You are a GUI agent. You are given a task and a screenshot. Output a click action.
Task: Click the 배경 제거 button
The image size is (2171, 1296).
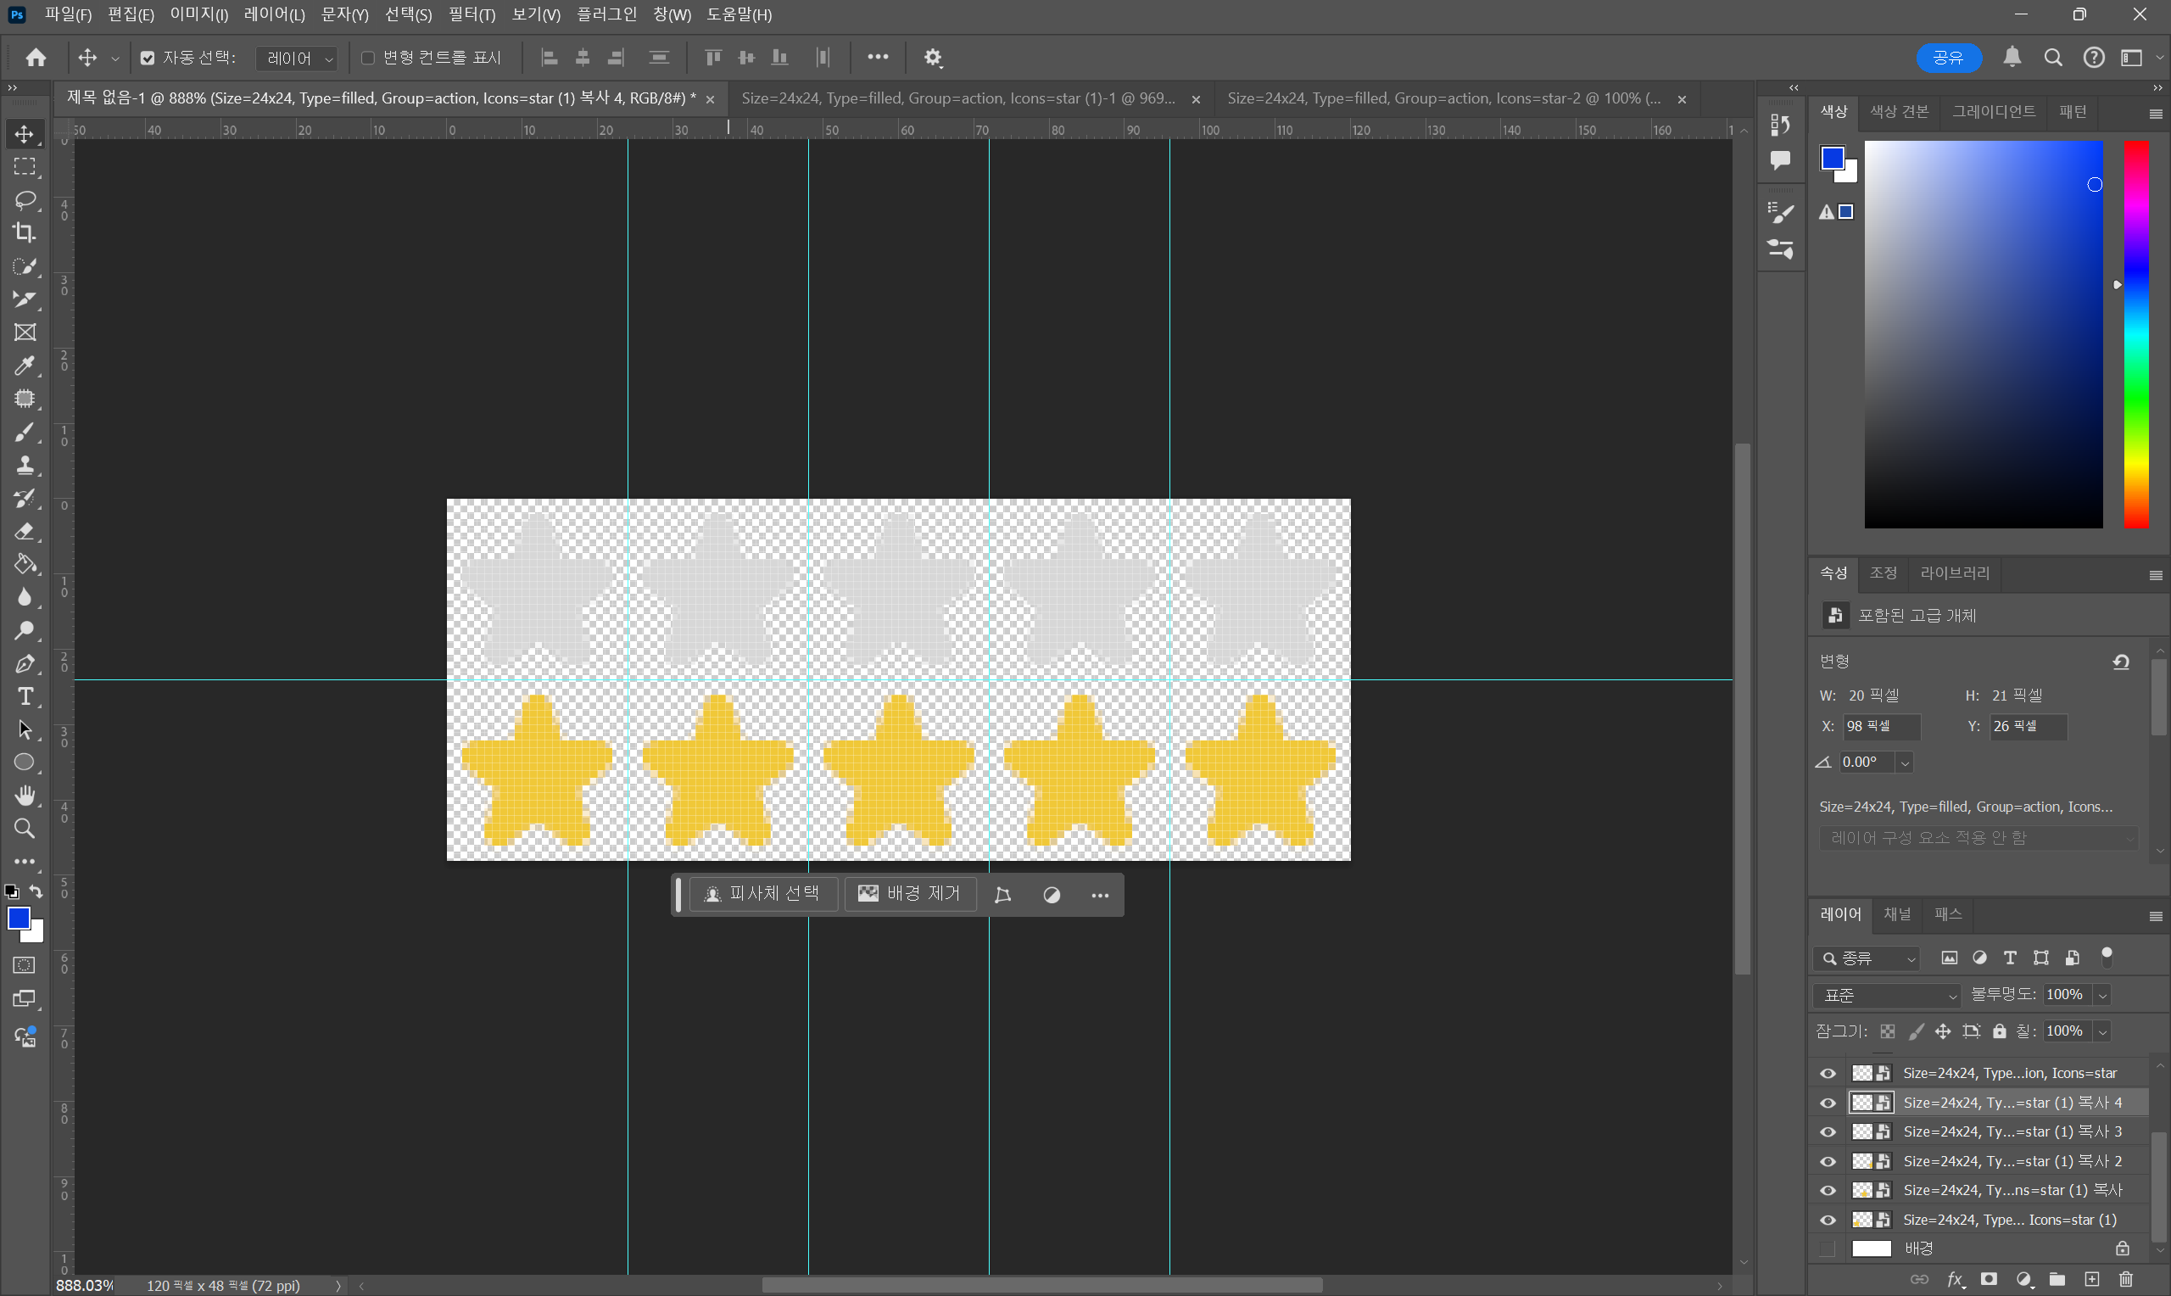910,894
